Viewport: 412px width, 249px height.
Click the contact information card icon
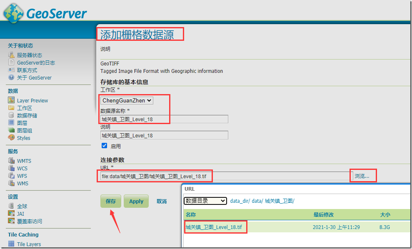(x=11, y=70)
